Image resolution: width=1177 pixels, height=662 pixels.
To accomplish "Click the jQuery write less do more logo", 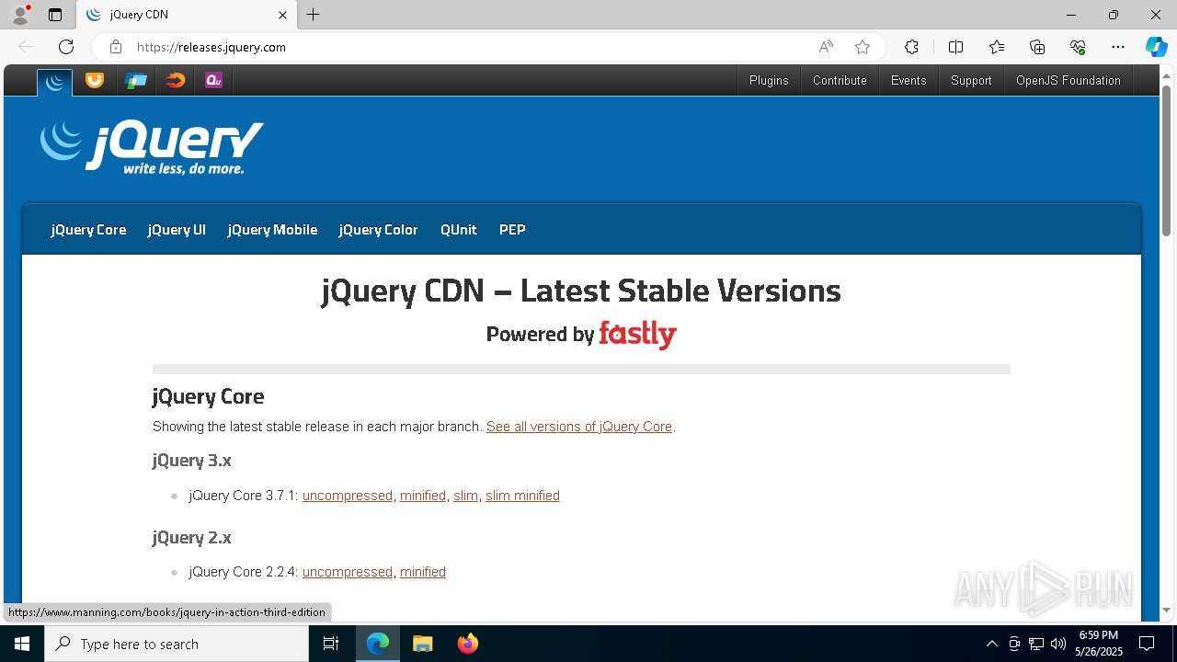I will coord(153,147).
